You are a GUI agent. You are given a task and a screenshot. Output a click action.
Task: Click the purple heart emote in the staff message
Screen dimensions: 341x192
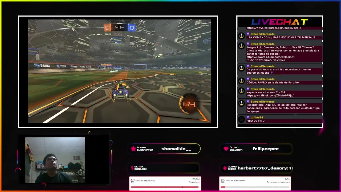(272, 73)
